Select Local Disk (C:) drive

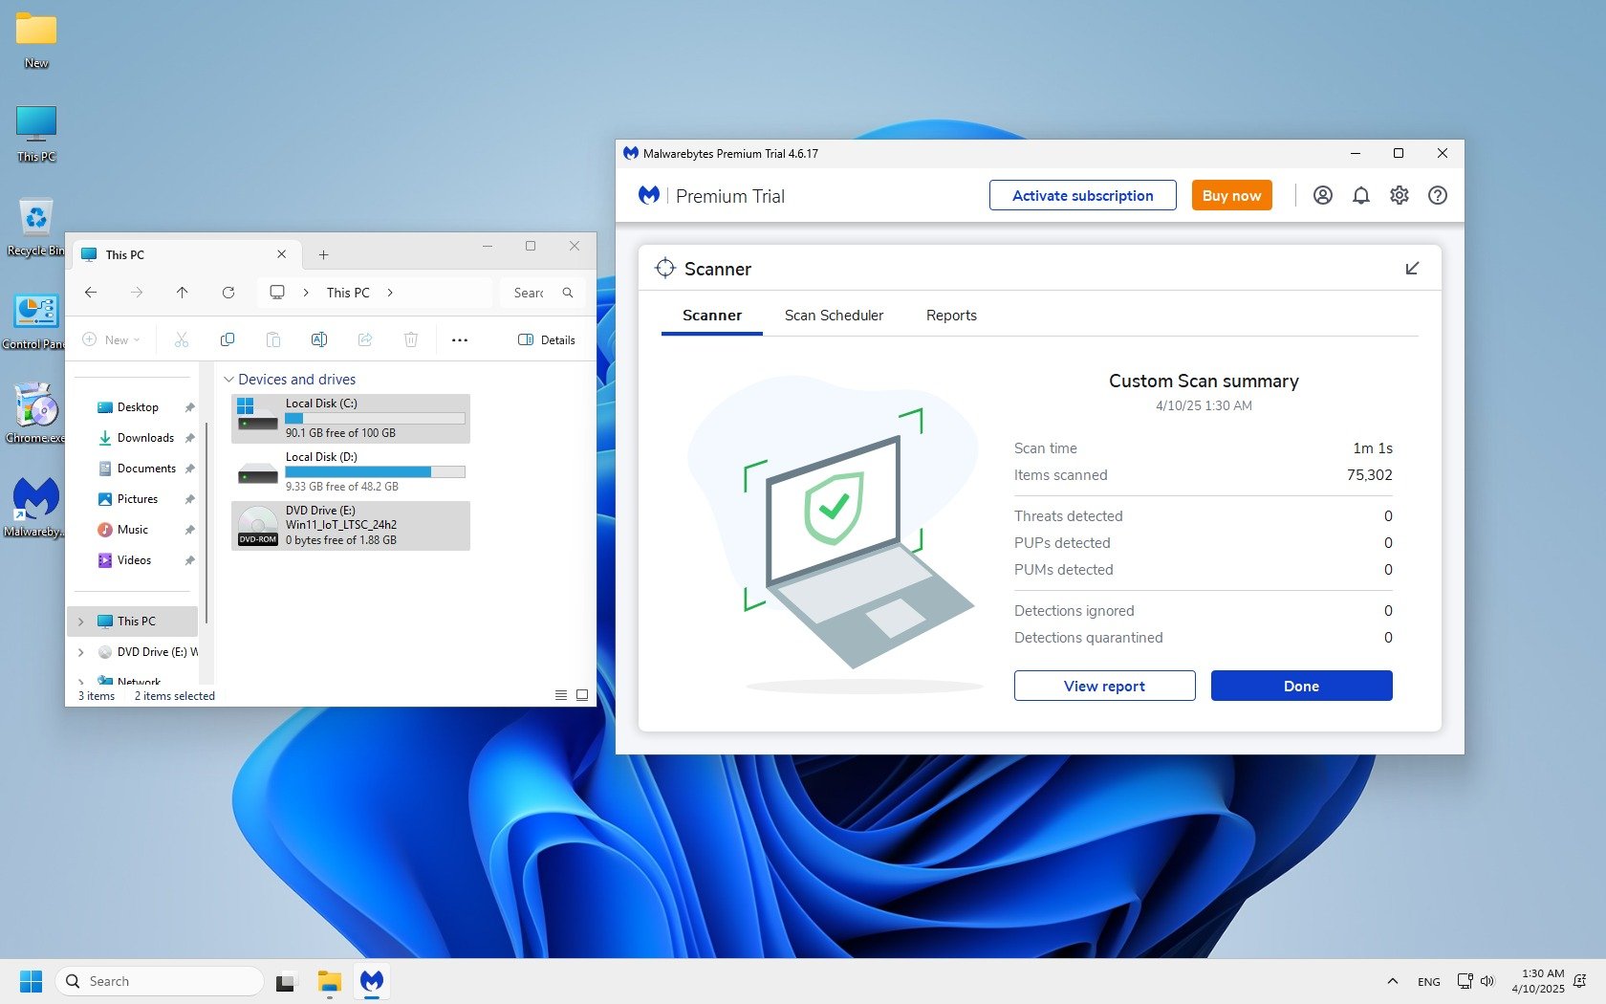coord(351,419)
